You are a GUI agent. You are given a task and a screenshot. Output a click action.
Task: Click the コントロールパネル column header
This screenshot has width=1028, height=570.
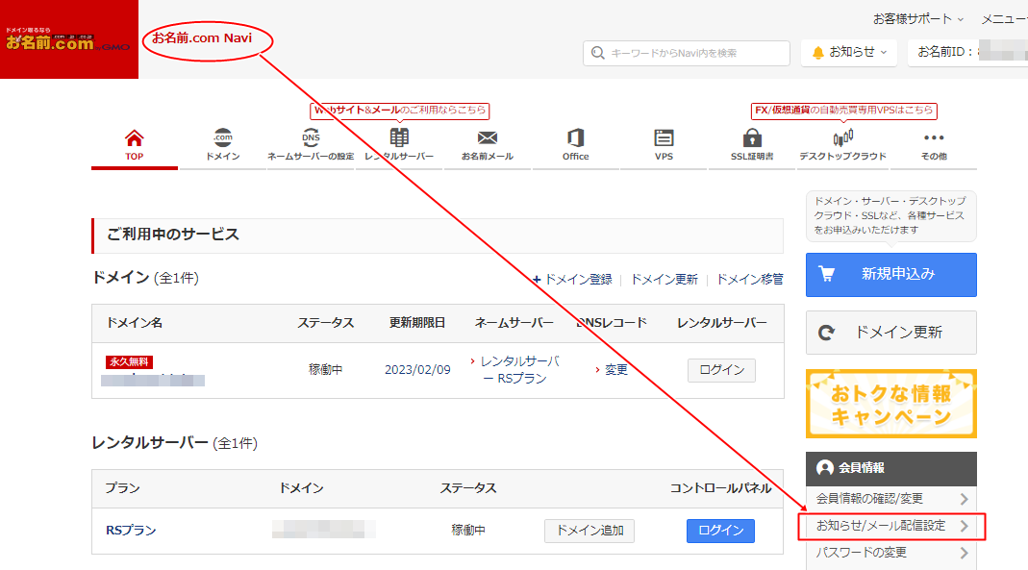(x=720, y=488)
